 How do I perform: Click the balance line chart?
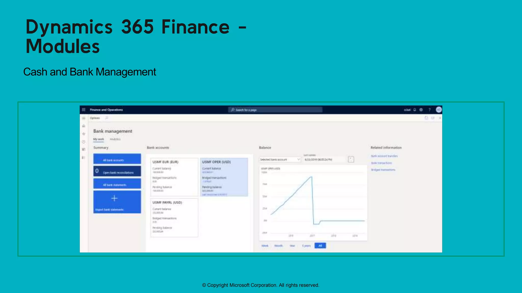pyautogui.click(x=313, y=203)
